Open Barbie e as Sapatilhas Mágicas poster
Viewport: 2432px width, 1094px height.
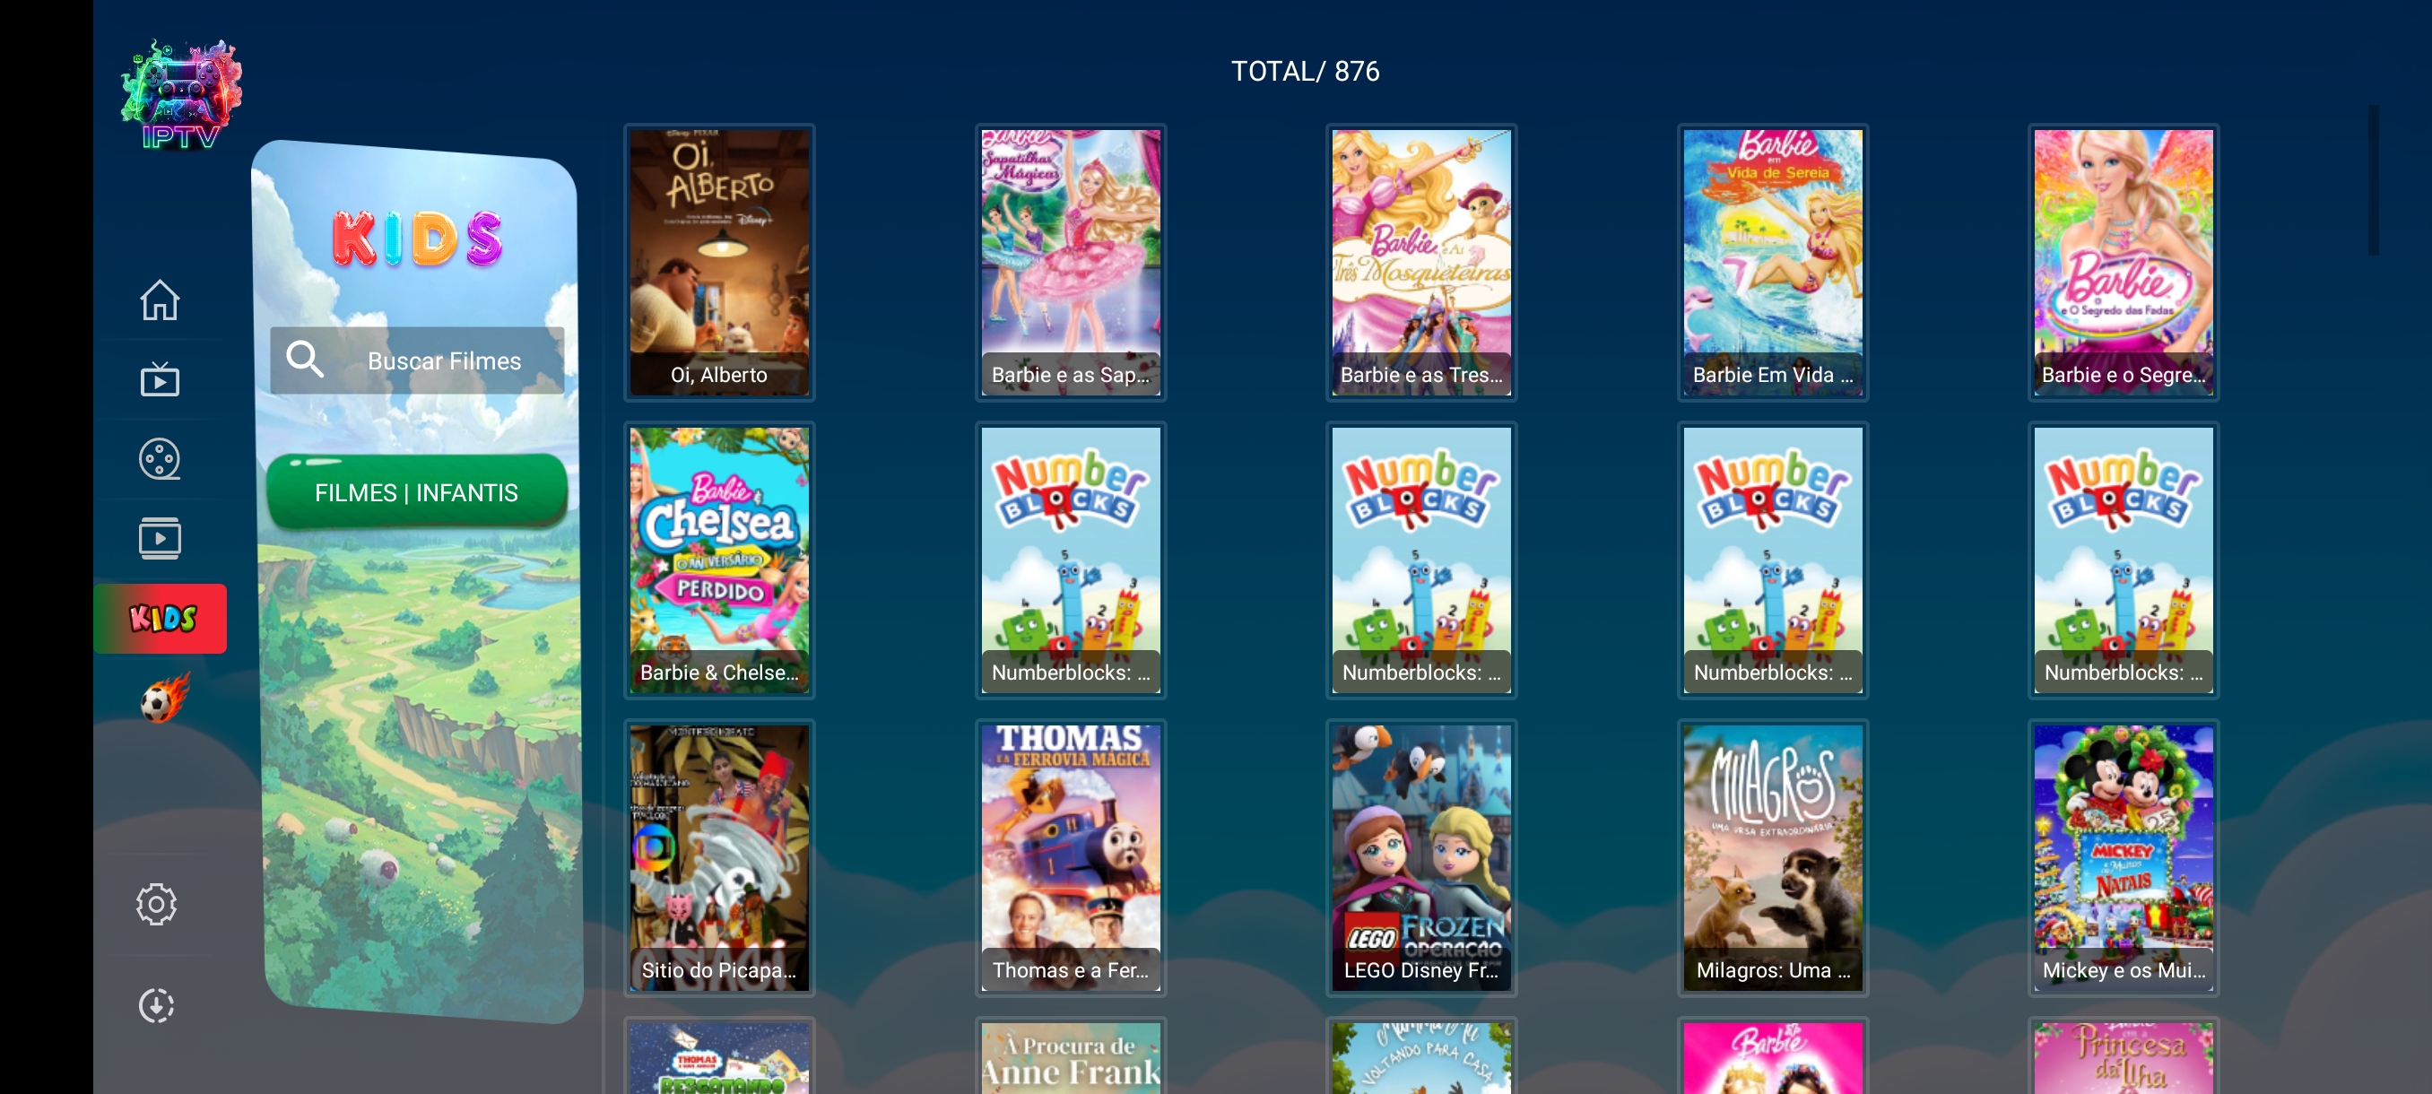(1071, 263)
